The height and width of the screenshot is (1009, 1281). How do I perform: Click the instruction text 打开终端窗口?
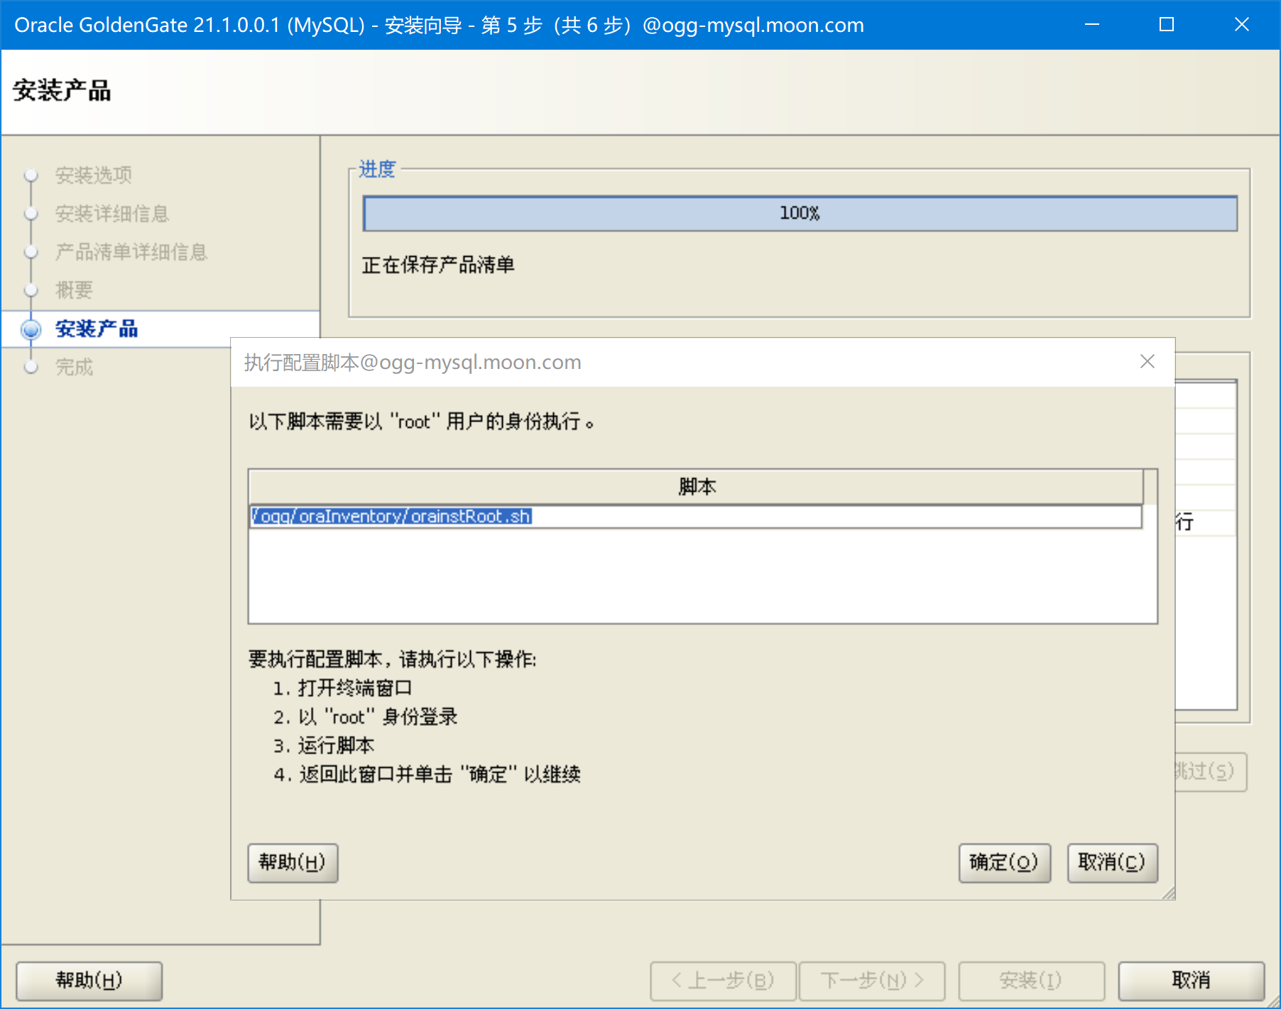[x=355, y=688]
